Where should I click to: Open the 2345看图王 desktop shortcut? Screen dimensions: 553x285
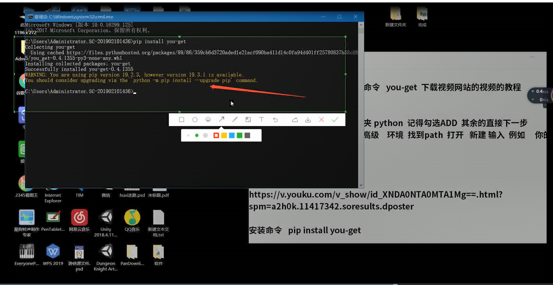click(27, 186)
